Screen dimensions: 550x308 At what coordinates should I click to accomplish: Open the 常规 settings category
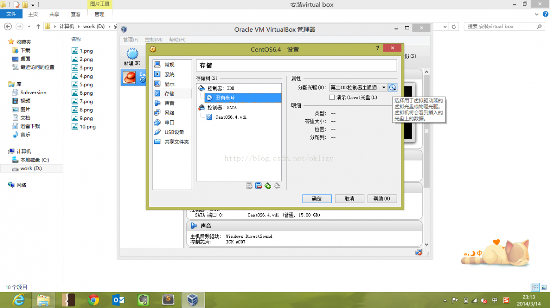coord(172,65)
